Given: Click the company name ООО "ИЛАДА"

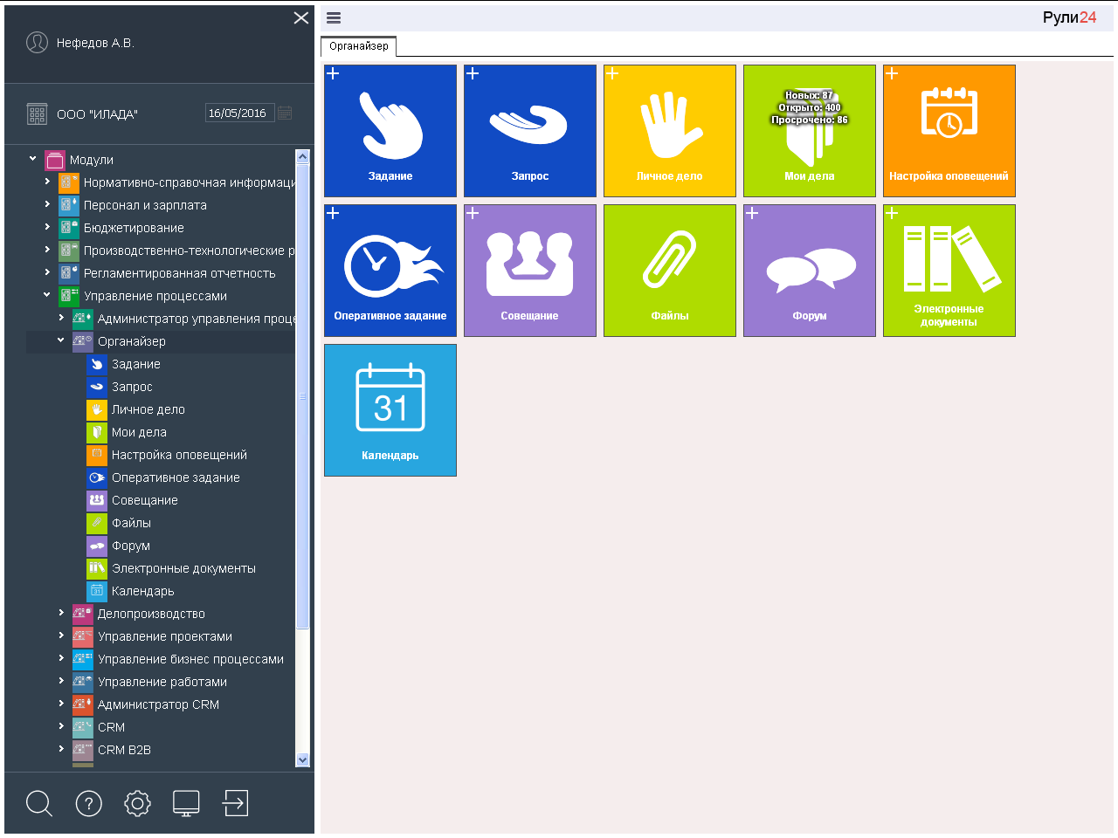Looking at the screenshot, I should (97, 113).
